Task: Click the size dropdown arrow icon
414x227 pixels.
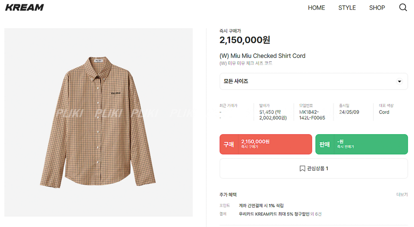Action: [399, 81]
